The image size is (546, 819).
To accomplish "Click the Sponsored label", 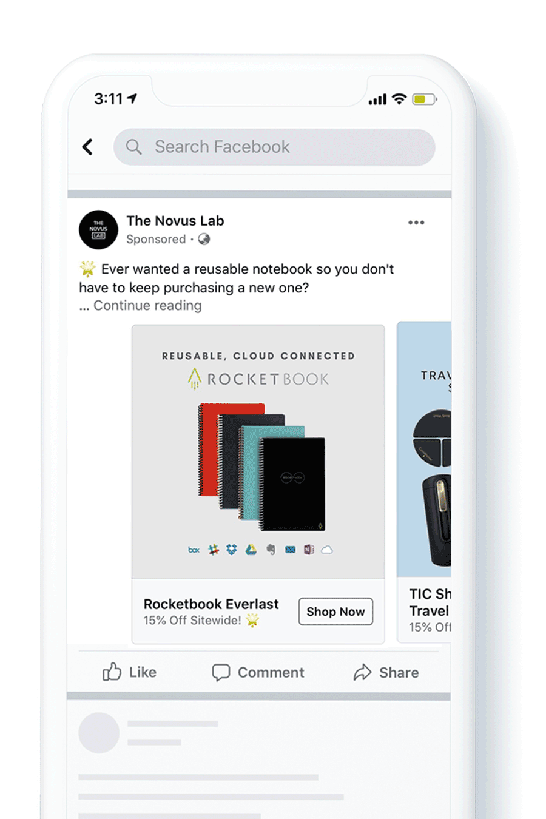I will pos(156,239).
